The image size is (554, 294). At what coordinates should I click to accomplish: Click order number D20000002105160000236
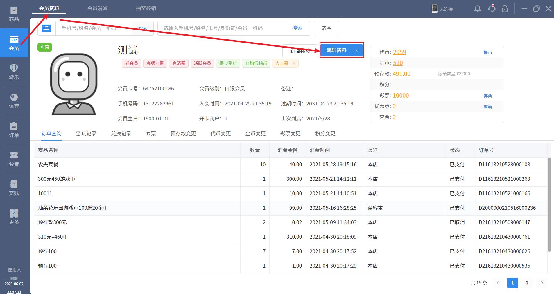[x=507, y=208]
